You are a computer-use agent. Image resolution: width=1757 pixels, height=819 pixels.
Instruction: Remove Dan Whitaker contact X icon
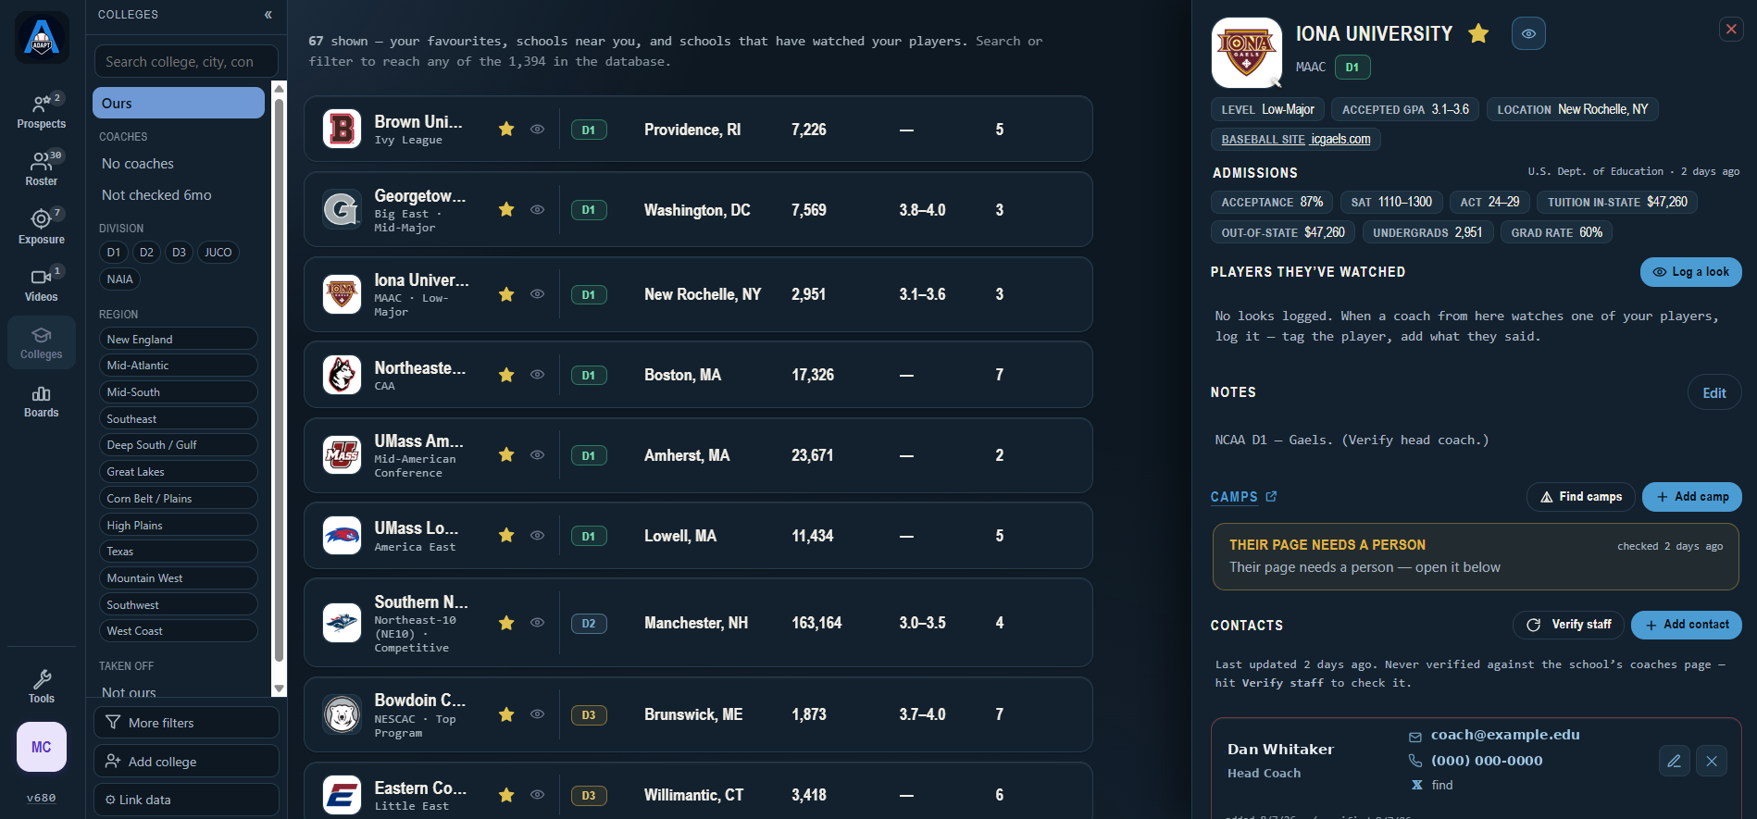(x=1712, y=762)
